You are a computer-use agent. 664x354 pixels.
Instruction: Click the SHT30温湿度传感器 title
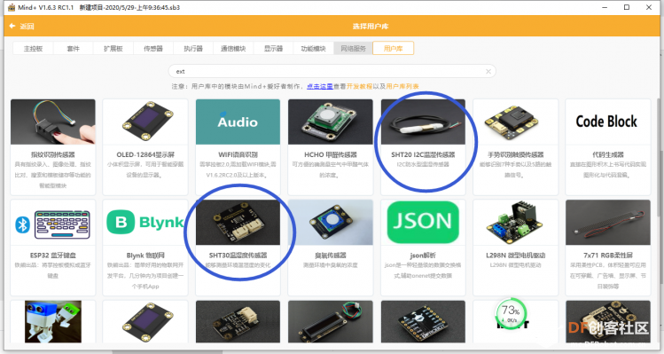click(238, 256)
